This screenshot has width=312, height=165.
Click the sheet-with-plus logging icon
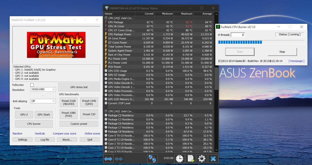click(x=191, y=159)
